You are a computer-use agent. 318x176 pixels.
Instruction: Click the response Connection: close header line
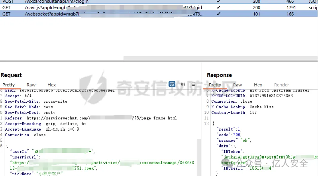(232, 102)
